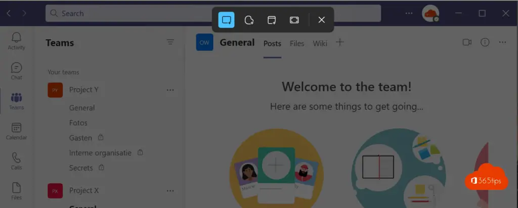518x208 pixels.
Task: Click the Project Y PY avatar
Action: coord(55,90)
